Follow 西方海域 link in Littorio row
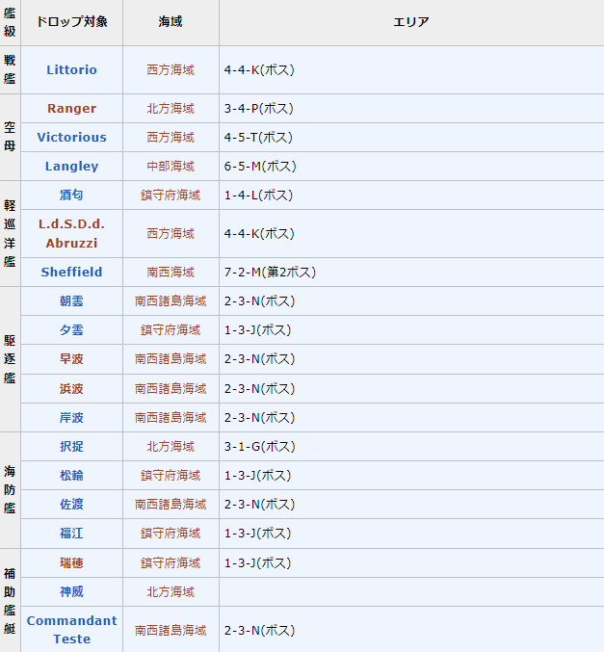 [x=171, y=70]
